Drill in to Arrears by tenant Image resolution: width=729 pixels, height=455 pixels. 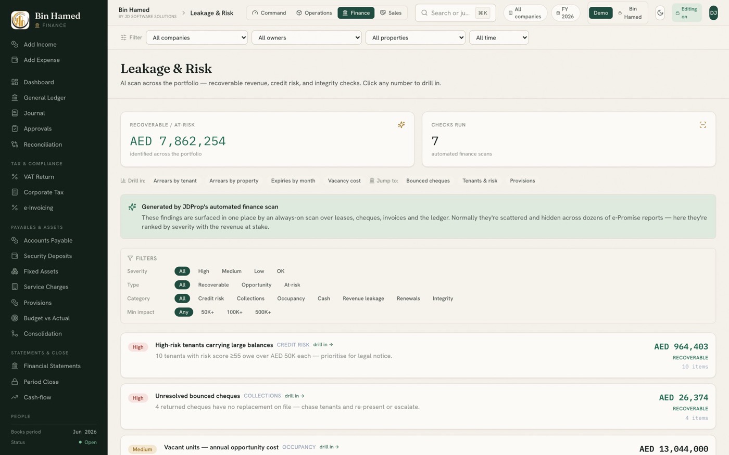tap(175, 181)
